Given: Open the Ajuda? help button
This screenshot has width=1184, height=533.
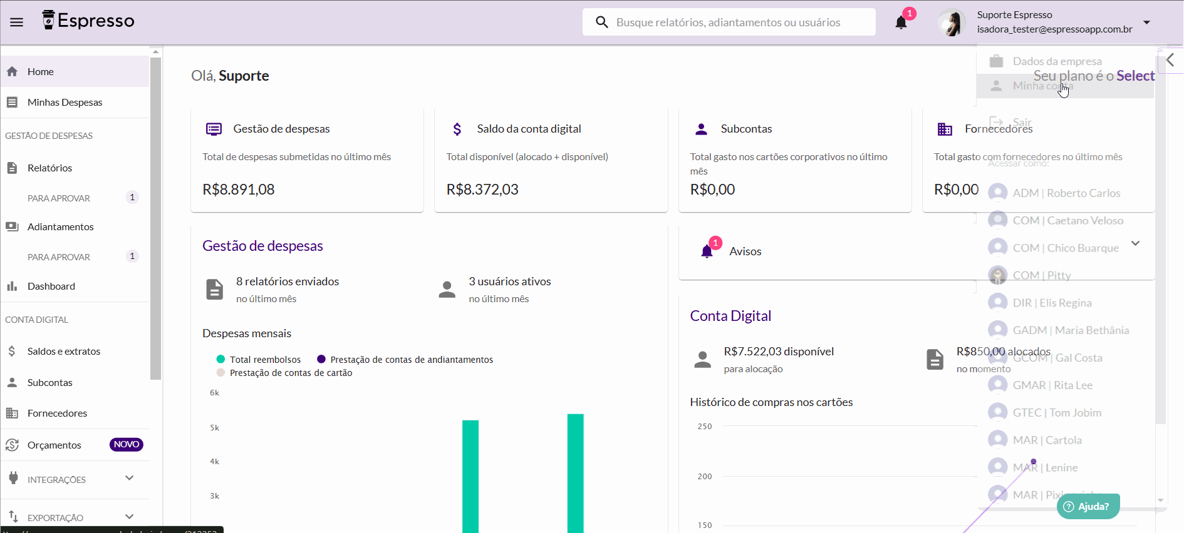Looking at the screenshot, I should [x=1088, y=507].
